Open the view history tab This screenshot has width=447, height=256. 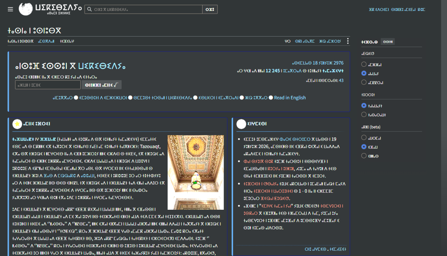click(x=330, y=41)
